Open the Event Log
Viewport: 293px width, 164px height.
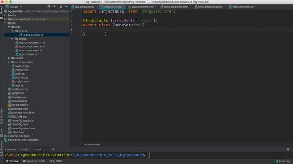click(x=283, y=161)
